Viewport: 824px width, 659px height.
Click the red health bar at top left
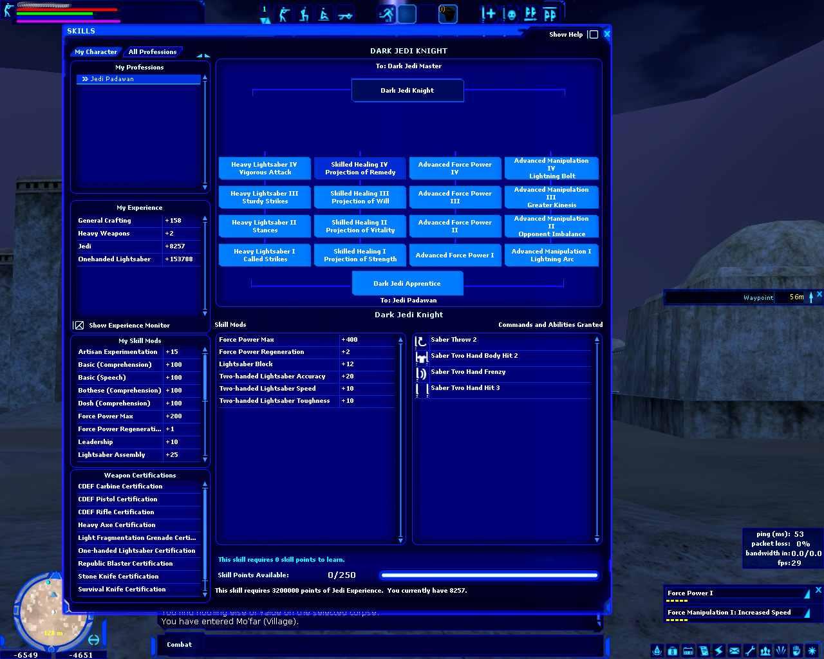tap(67, 9)
